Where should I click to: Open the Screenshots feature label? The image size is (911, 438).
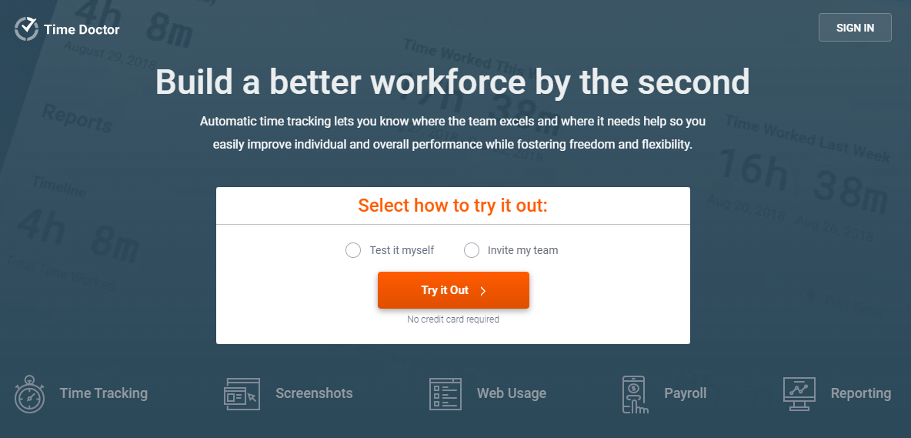pos(314,393)
